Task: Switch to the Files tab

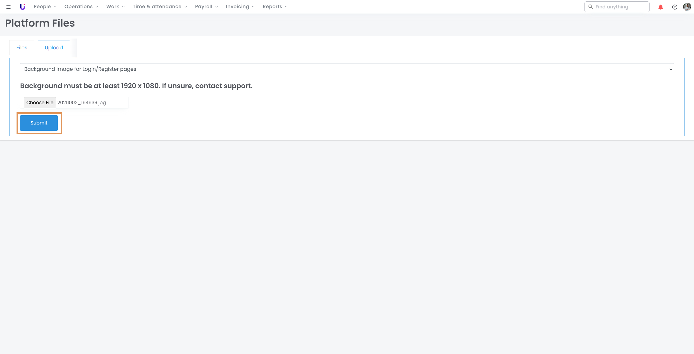Action: tap(22, 48)
